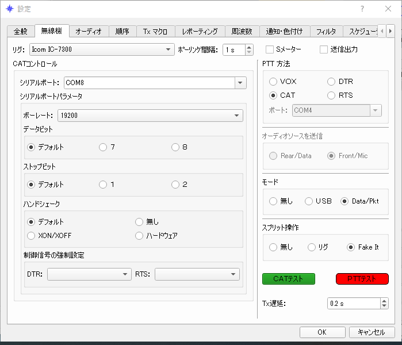Enable the 送信出力 checkbox
The height and width of the screenshot is (345, 402).
(324, 49)
